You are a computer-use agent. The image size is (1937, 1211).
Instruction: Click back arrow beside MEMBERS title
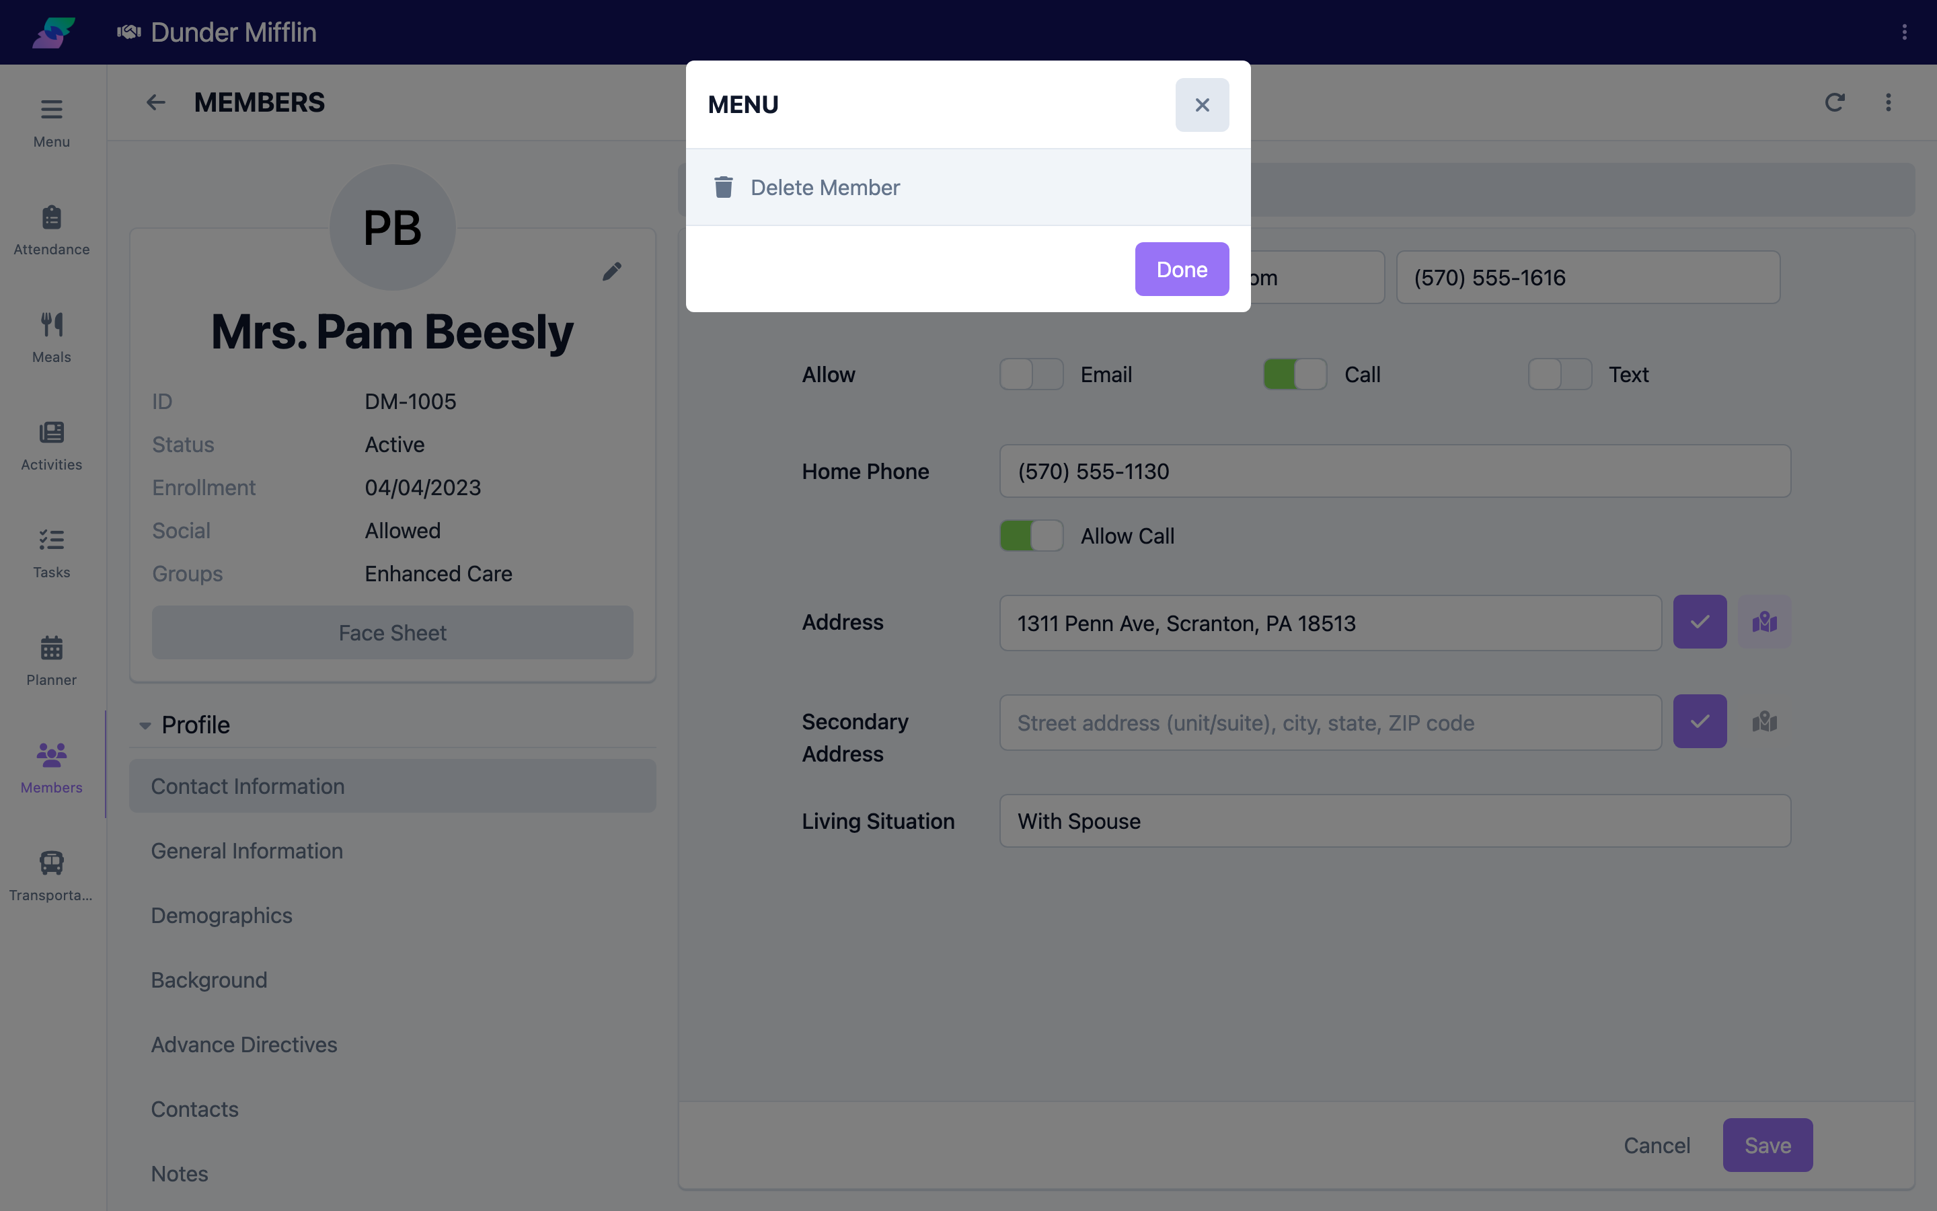click(x=155, y=102)
